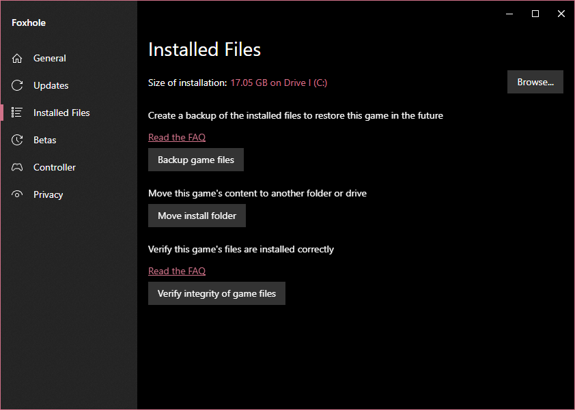Open the Privacy tab

[x=48, y=195]
